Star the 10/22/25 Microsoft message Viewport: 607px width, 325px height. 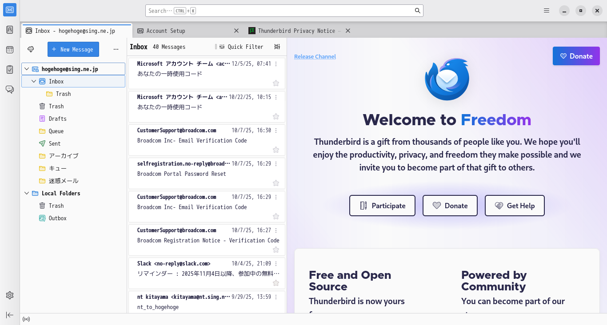point(276,116)
